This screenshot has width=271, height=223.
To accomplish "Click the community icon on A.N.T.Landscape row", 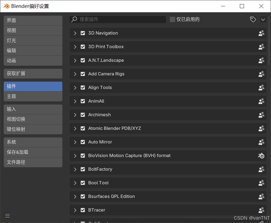I will click(x=261, y=60).
